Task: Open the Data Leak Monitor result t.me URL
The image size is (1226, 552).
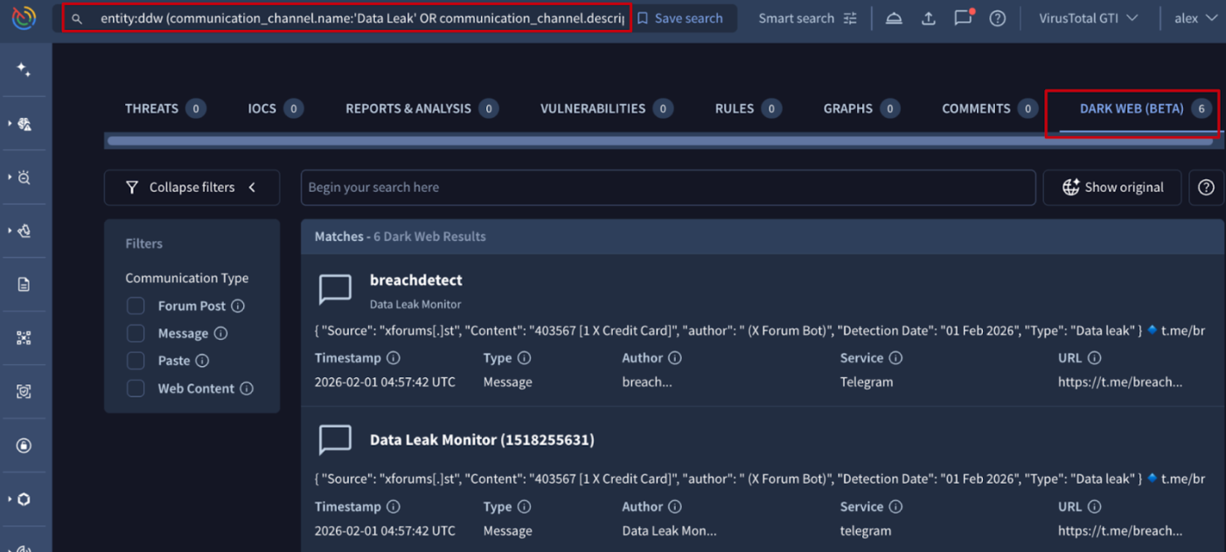Action: click(x=1119, y=530)
